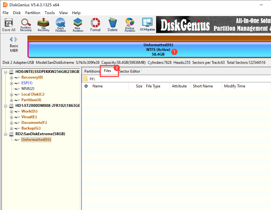Image resolution: width=271 pixels, height=210 pixels.
Task: Launch the File Recovery tool
Action: coord(43,25)
